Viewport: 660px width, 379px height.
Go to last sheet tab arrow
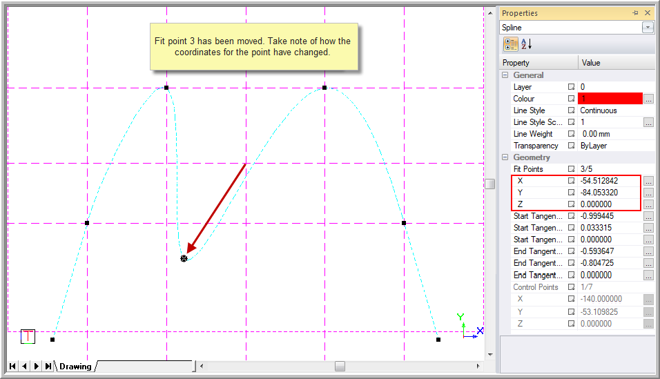click(x=48, y=366)
